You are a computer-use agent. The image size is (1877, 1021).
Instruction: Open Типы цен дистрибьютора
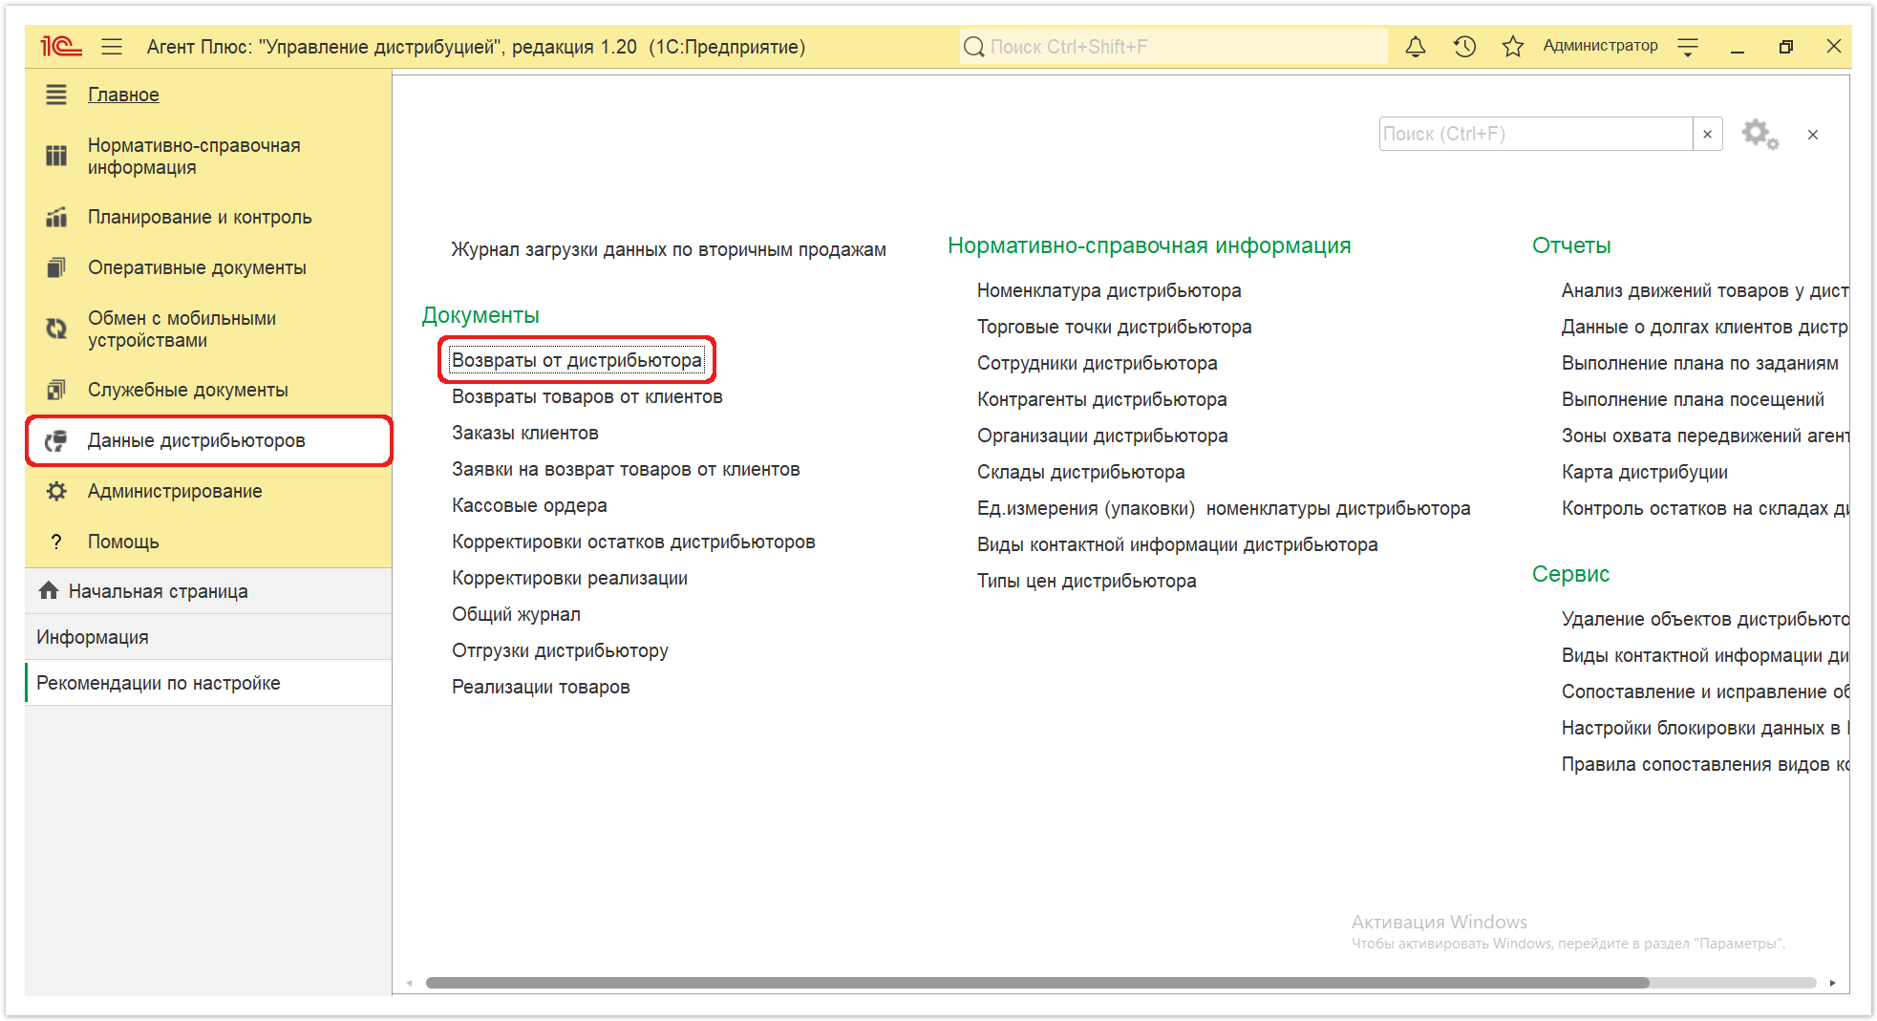(x=1086, y=581)
